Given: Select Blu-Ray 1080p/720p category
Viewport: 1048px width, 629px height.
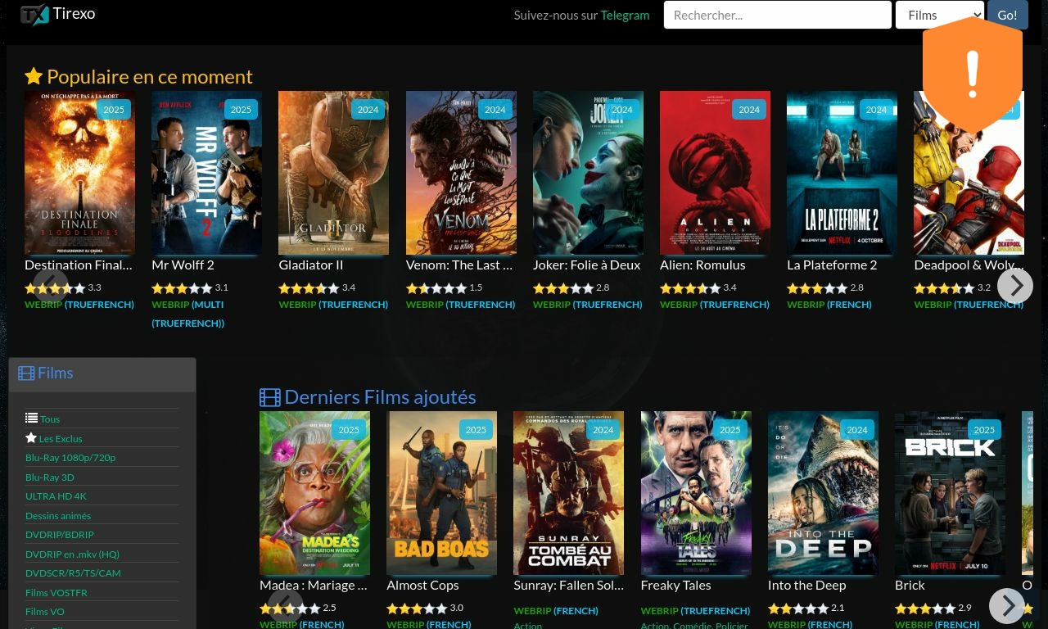Looking at the screenshot, I should coord(70,457).
